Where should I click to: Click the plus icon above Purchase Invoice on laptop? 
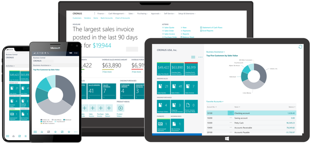(101, 108)
